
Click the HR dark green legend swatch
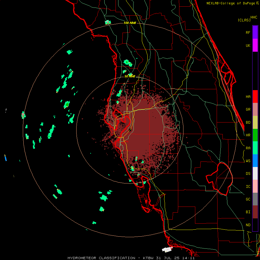pos(255,135)
